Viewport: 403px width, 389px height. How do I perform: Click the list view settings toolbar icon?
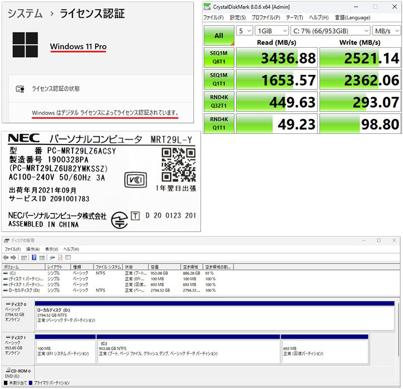pos(68,257)
